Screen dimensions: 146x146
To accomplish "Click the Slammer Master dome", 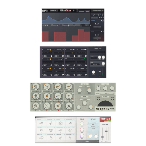I will click(x=105, y=104).
